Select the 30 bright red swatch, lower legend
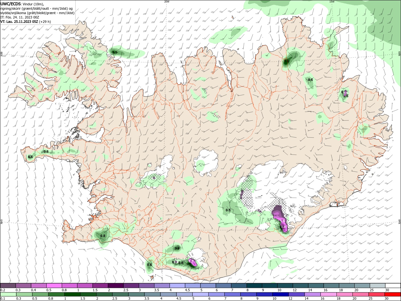Screen dimensions: 401x301 tap(393, 294)
